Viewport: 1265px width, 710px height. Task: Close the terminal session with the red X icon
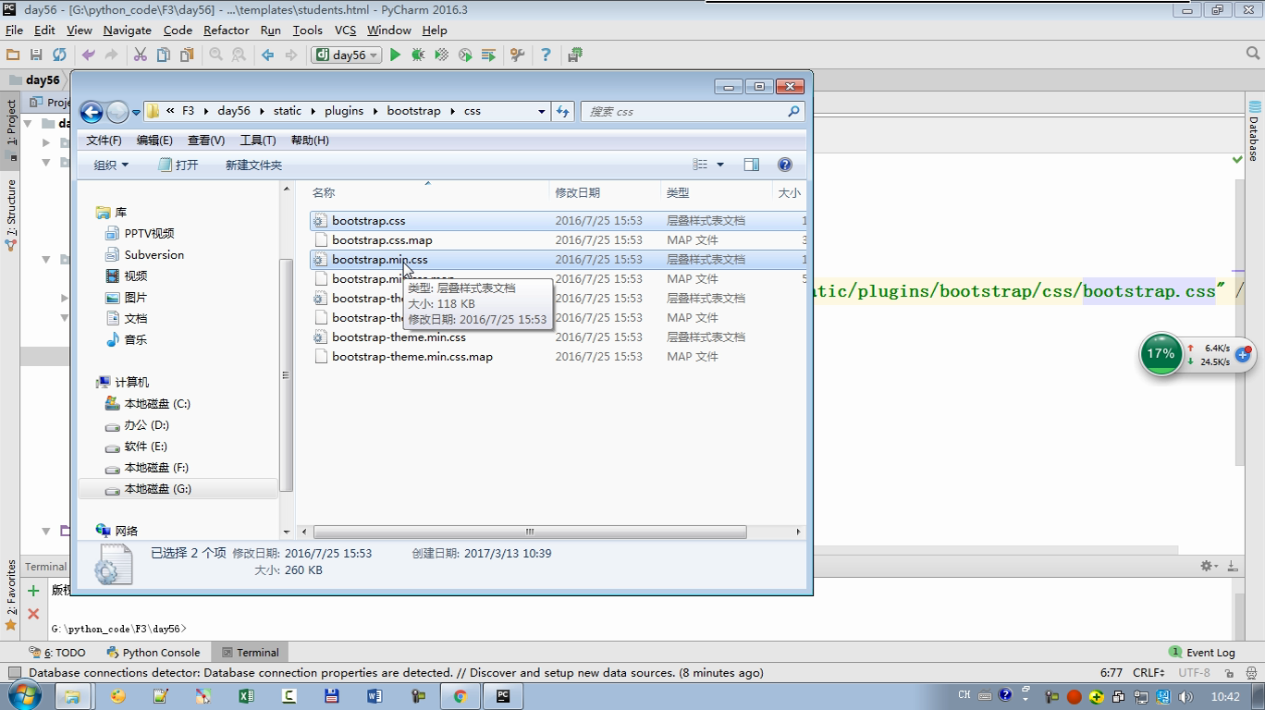click(x=33, y=613)
